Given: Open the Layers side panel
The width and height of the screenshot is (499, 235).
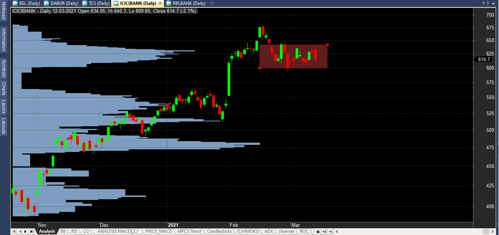Looking at the screenshot, I should pyautogui.click(x=4, y=107).
